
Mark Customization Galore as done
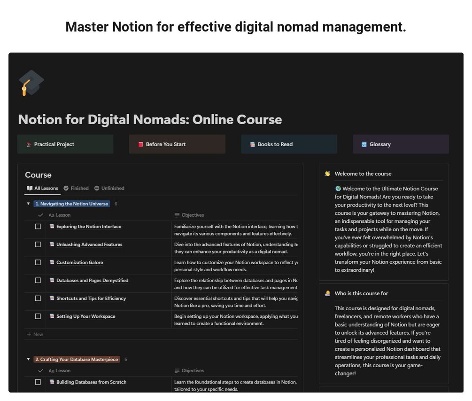point(38,262)
